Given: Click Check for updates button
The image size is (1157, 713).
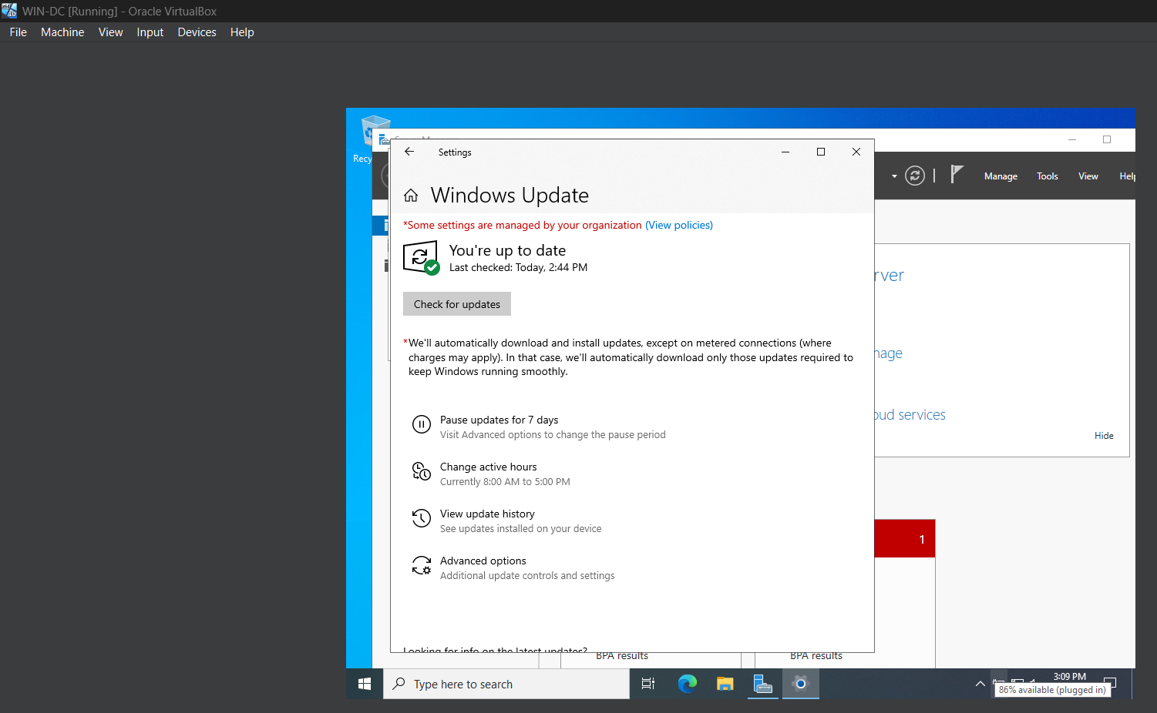Looking at the screenshot, I should pyautogui.click(x=457, y=304).
